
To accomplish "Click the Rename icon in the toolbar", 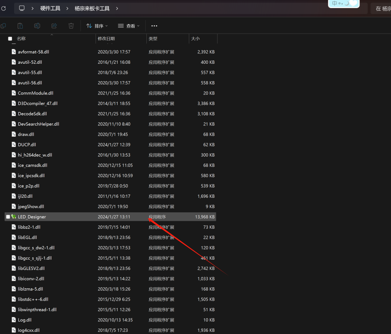I will click(x=37, y=26).
